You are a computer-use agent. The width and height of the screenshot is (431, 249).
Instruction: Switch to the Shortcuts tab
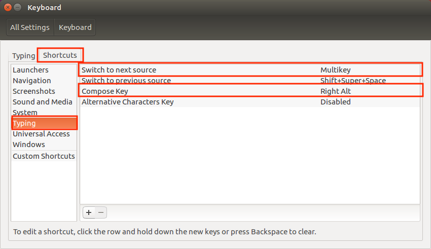[60, 55]
